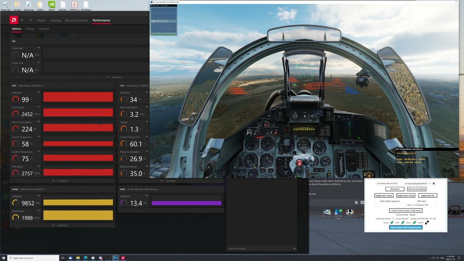This screenshot has width=464, height=261.
Task: Click the fan speed value 2757 RPM
Action: coord(27,174)
